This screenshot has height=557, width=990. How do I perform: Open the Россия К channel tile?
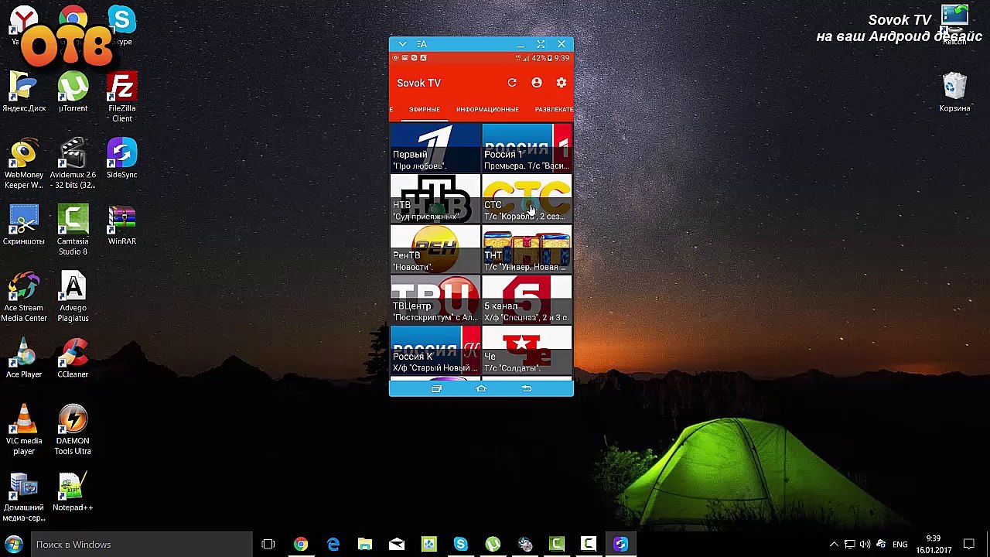pyautogui.click(x=435, y=350)
